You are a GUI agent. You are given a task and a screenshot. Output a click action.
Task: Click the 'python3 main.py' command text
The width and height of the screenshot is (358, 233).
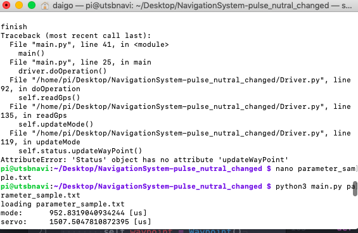[309, 186]
